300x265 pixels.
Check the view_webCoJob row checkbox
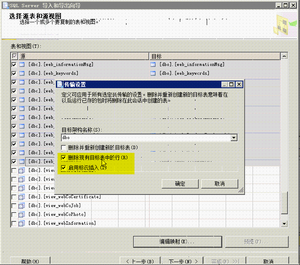tap(14, 206)
